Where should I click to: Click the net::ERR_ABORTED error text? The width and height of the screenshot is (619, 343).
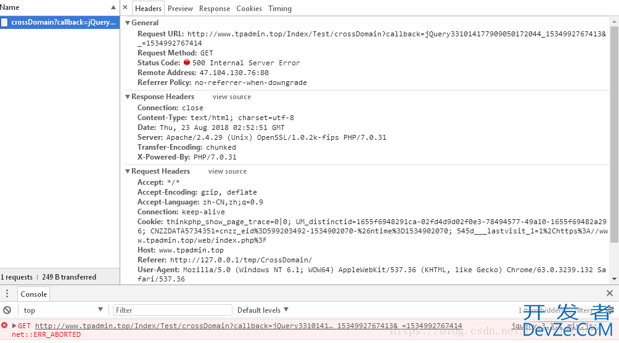[46, 334]
